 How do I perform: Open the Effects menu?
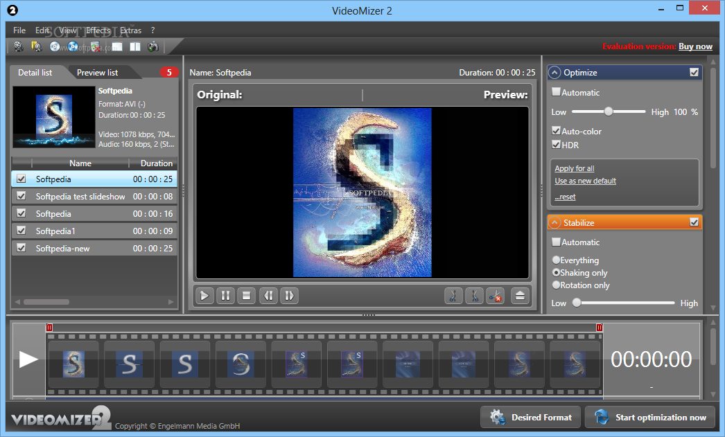pyautogui.click(x=98, y=30)
